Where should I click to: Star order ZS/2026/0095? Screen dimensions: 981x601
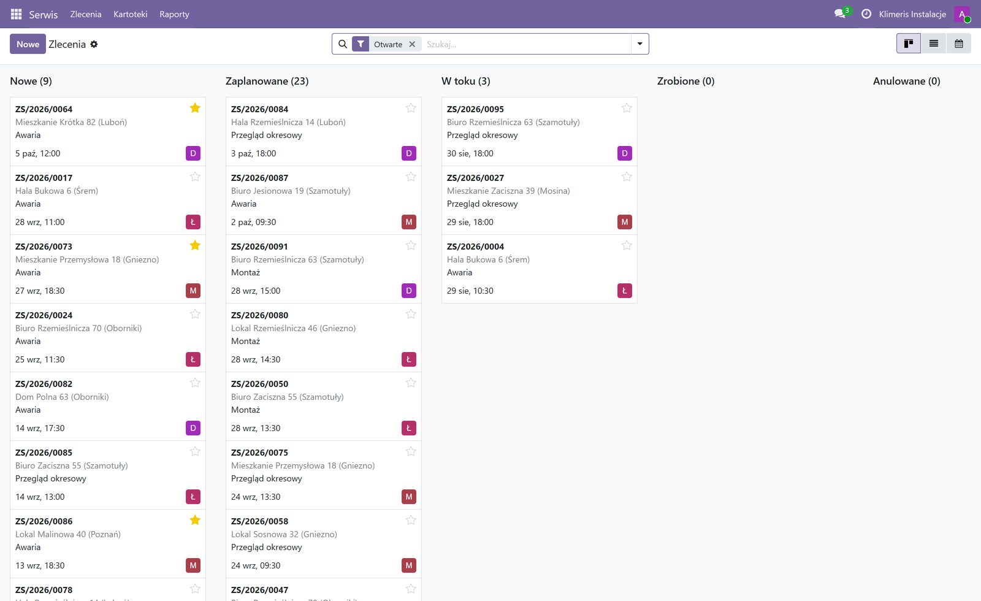tap(627, 108)
